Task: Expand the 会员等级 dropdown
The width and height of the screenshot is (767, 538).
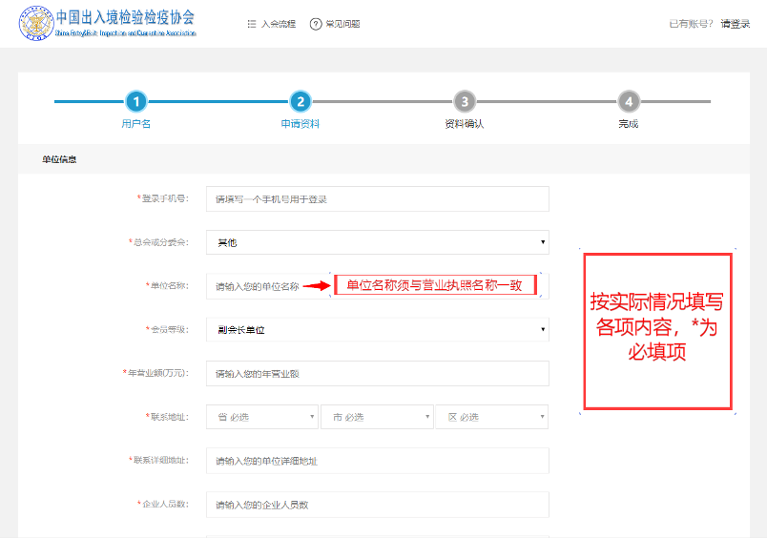Action: (377, 329)
